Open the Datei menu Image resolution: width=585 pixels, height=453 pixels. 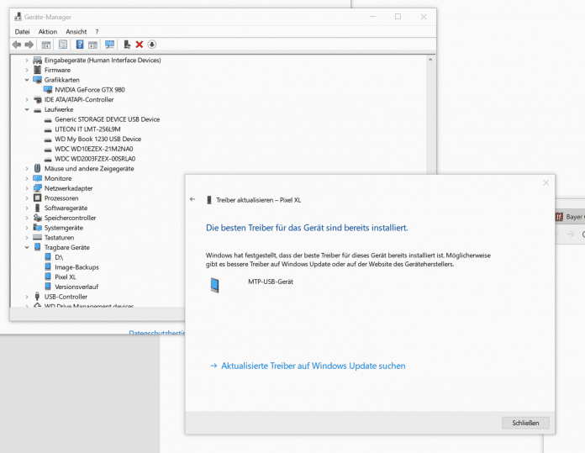[x=22, y=31]
